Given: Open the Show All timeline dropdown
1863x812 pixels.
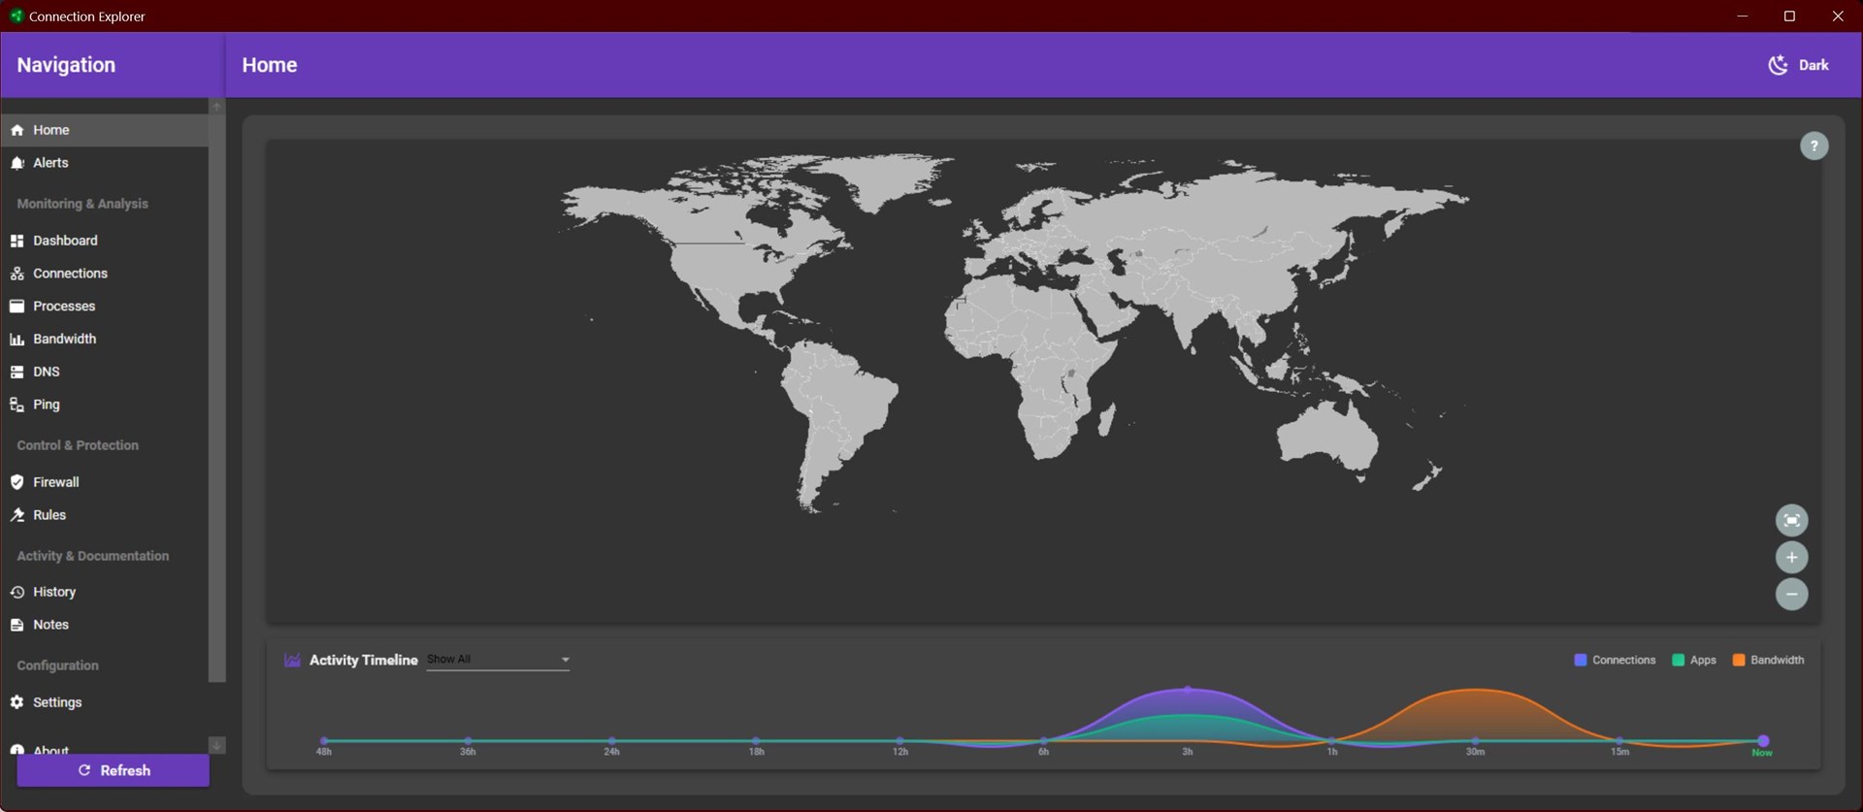Looking at the screenshot, I should point(498,660).
